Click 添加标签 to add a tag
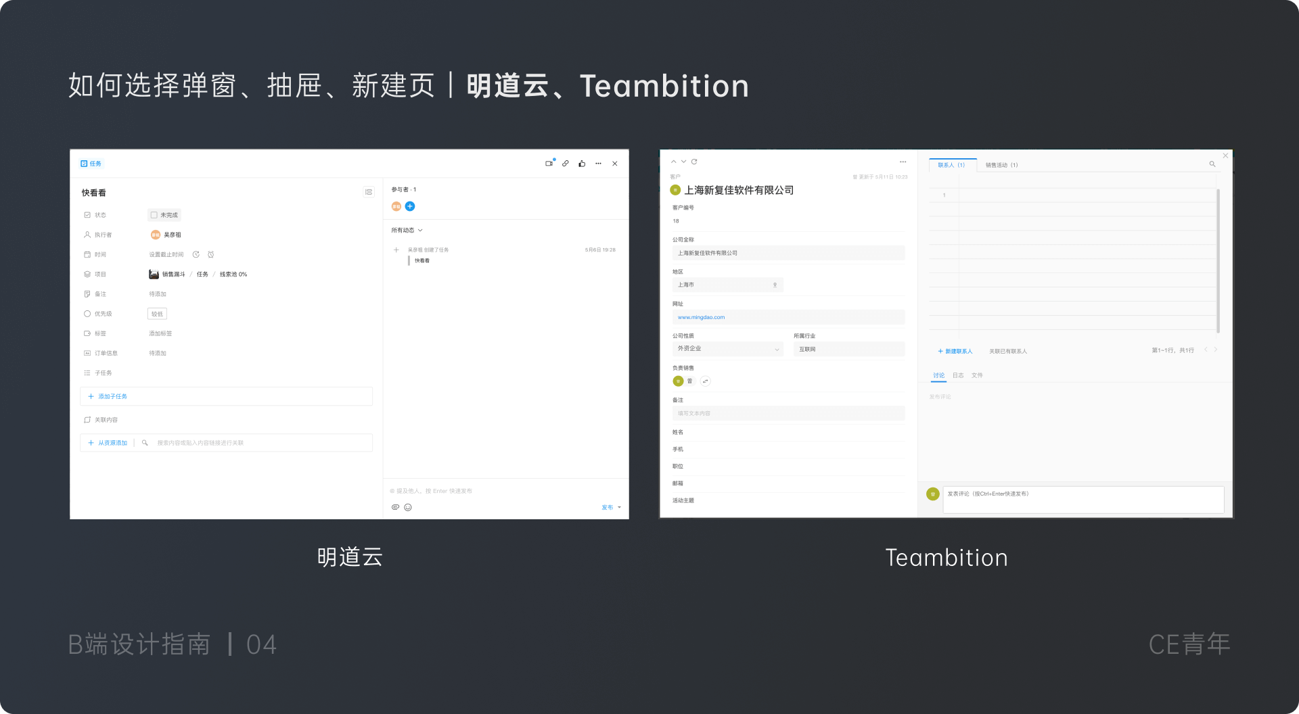The height and width of the screenshot is (714, 1299). 160,333
